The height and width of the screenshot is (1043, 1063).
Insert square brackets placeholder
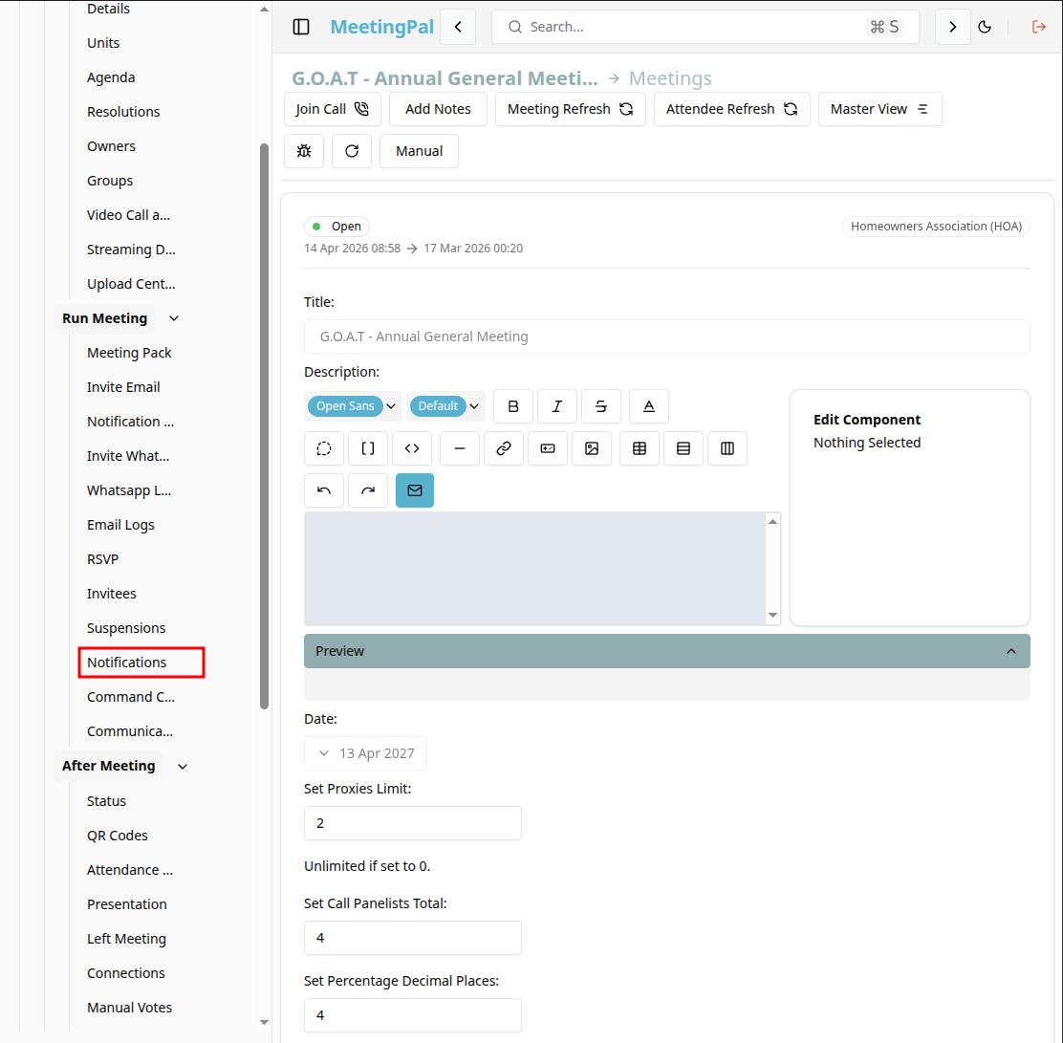point(368,448)
